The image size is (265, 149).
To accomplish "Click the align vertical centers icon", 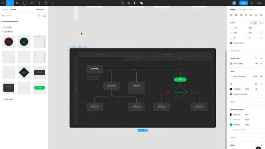I will 251,15.
